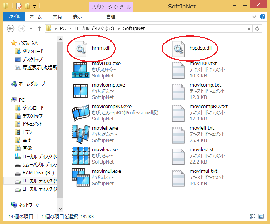This screenshot has height=224, width=270.
Task: Open the ファイル menu tab
Action: (x=14, y=17)
